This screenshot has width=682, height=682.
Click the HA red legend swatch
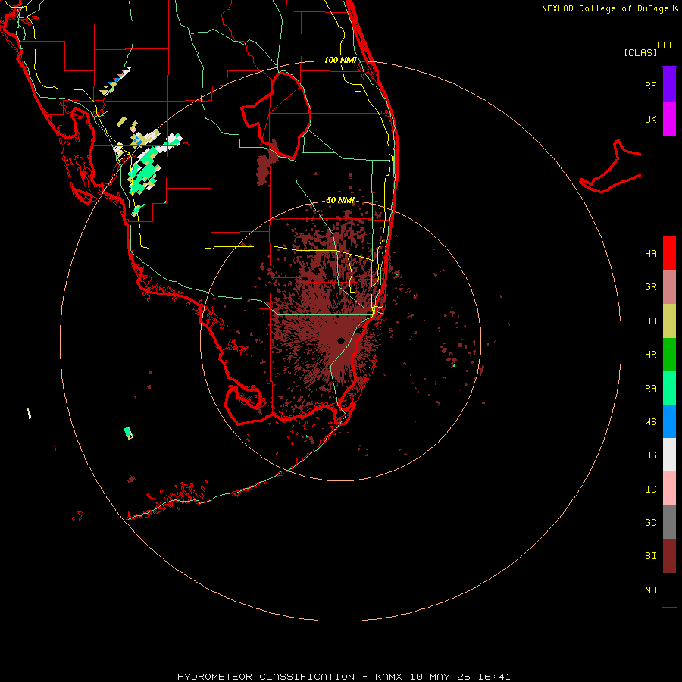pos(669,253)
